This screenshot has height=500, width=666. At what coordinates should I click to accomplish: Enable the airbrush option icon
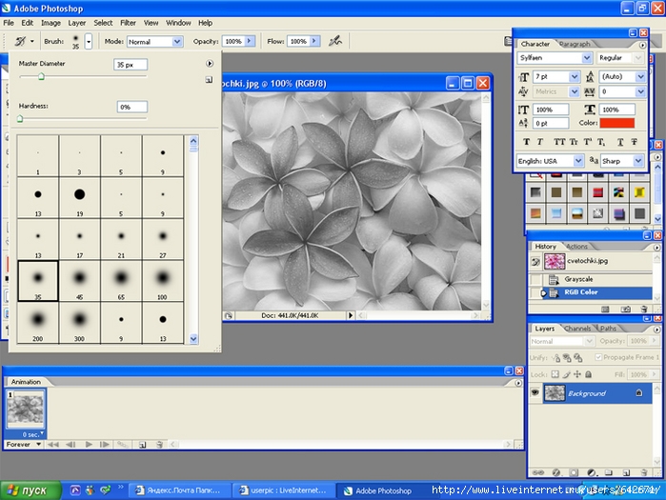click(335, 41)
